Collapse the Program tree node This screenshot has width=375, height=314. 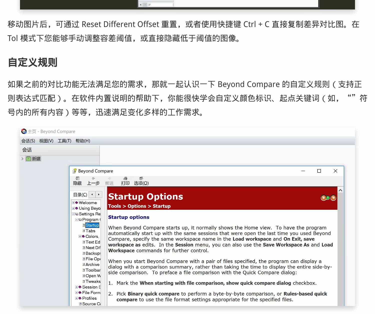(x=77, y=219)
